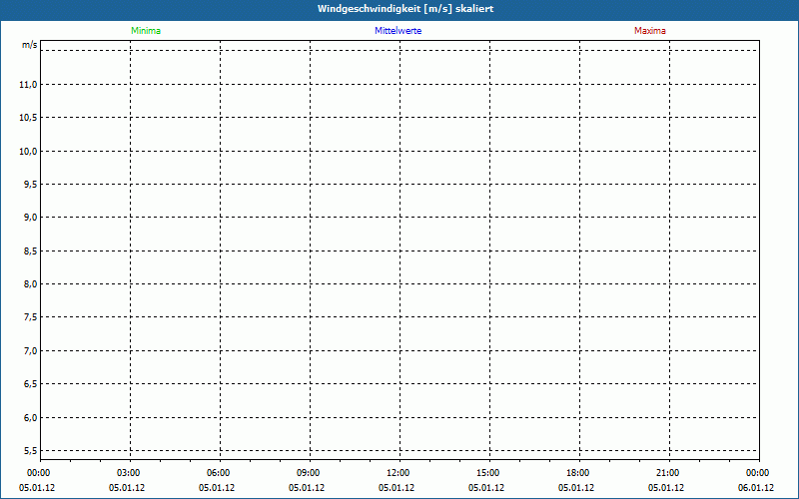Viewport: 799px width, 499px height.
Task: Click the 06.01.12 date label
Action: pyautogui.click(x=756, y=488)
